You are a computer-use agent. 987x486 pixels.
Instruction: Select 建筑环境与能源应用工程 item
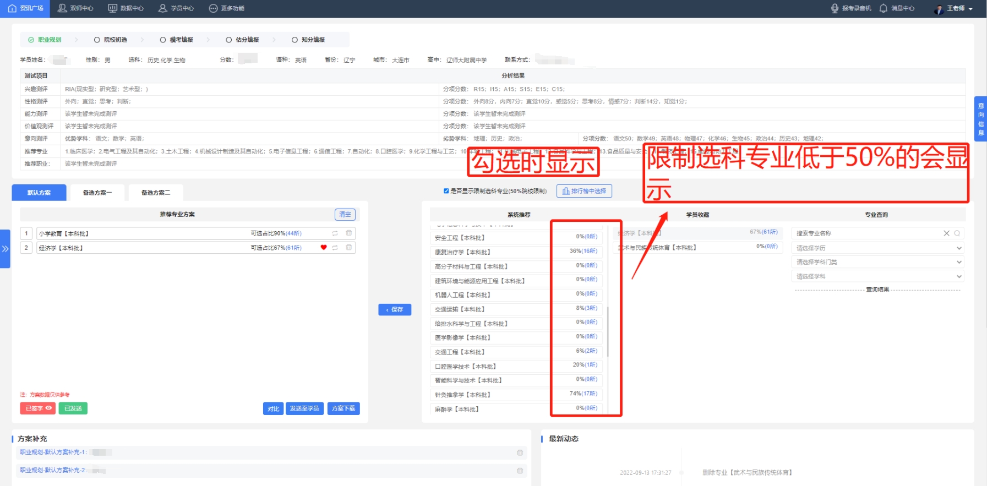point(516,281)
